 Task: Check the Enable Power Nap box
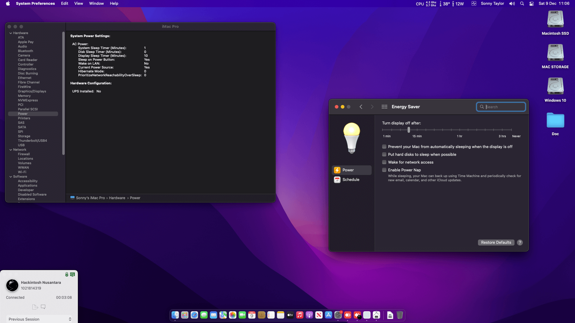click(x=384, y=170)
